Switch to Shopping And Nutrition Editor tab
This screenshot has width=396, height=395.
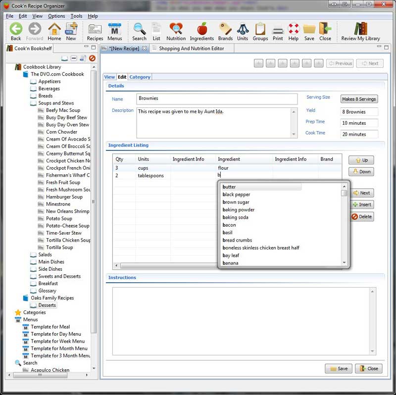coord(192,48)
